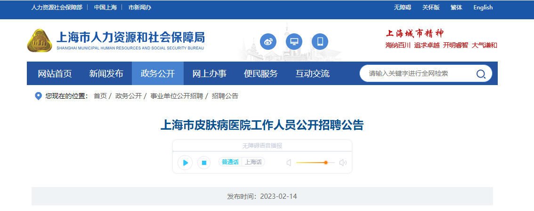Play the audio broadcast
The image size is (534, 211).
click(185, 163)
